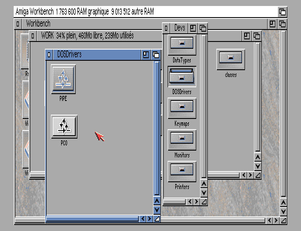The height and width of the screenshot is (231, 301).
Task: Close the Workbench window
Action: 18,24
